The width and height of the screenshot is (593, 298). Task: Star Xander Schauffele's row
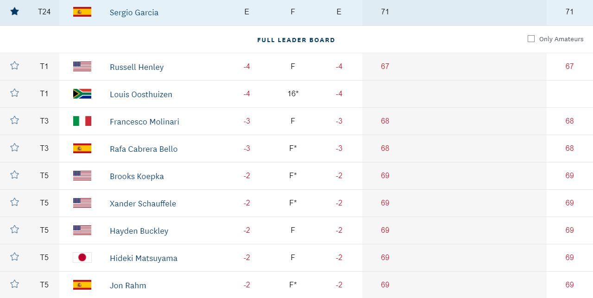point(14,203)
